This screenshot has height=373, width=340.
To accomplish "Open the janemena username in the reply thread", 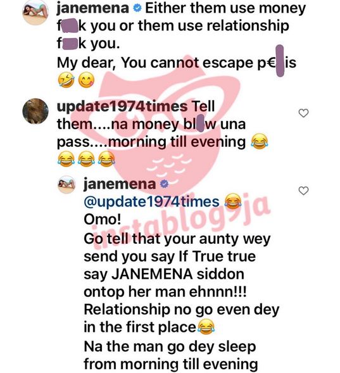I will pyautogui.click(x=120, y=184).
